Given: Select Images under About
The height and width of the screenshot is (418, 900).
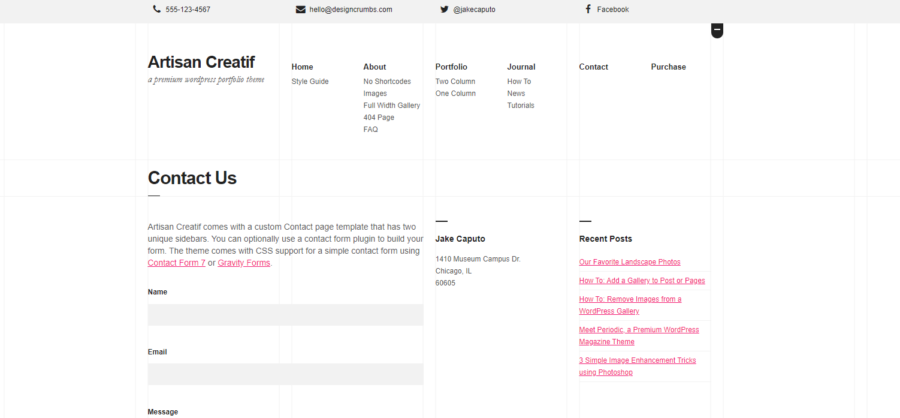Looking at the screenshot, I should (375, 94).
